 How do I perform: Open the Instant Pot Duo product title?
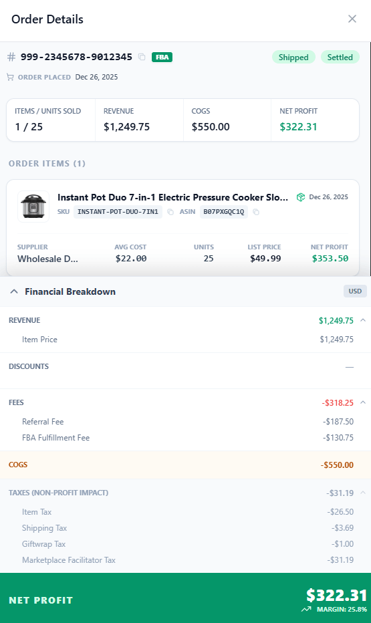click(x=172, y=197)
